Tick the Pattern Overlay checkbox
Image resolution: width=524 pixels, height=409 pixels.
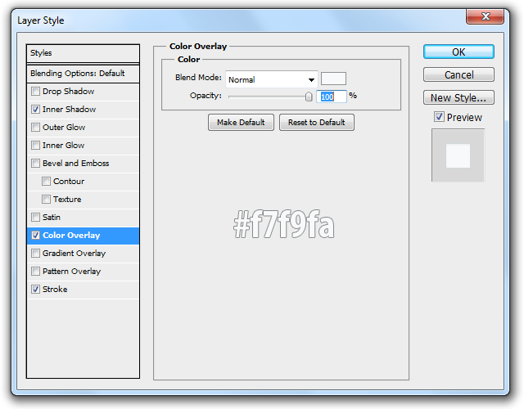click(35, 271)
